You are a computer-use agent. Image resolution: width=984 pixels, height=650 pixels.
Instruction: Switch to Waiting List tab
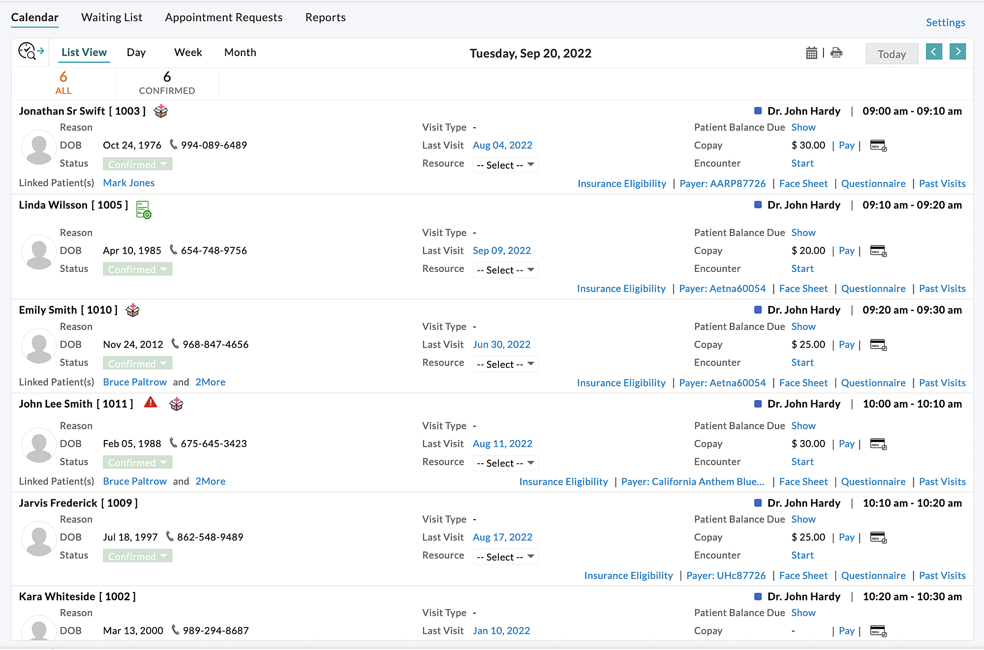click(x=112, y=17)
